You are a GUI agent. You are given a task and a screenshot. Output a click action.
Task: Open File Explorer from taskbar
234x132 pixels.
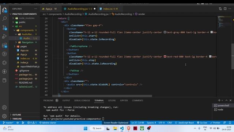pos(115,128)
